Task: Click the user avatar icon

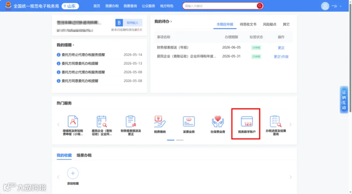Action: click(x=325, y=6)
